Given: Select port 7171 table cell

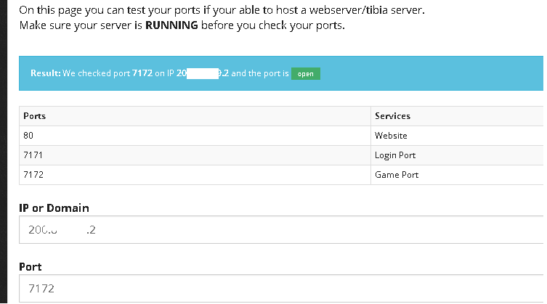Looking at the screenshot, I should tap(195, 155).
